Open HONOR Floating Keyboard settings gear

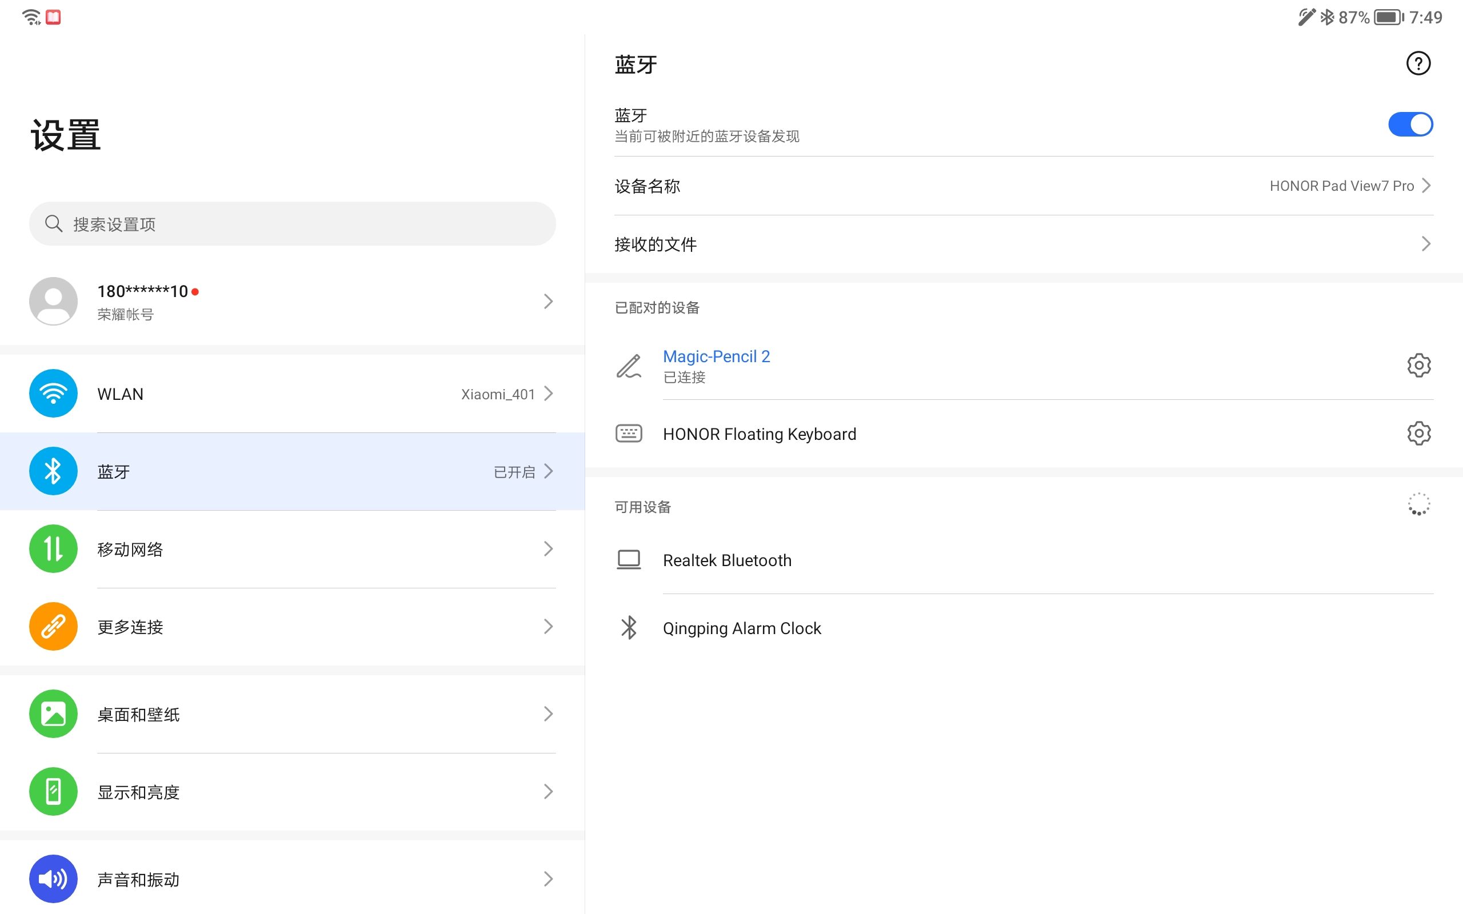[x=1418, y=434]
